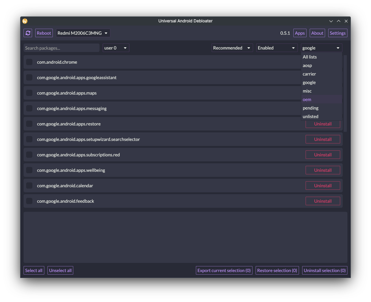
Task: Click the com.google.android.calendar package name
Action: coord(65,185)
